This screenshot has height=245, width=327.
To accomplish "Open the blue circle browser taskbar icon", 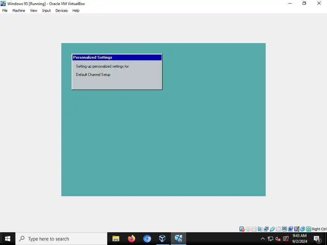I will (147, 239).
